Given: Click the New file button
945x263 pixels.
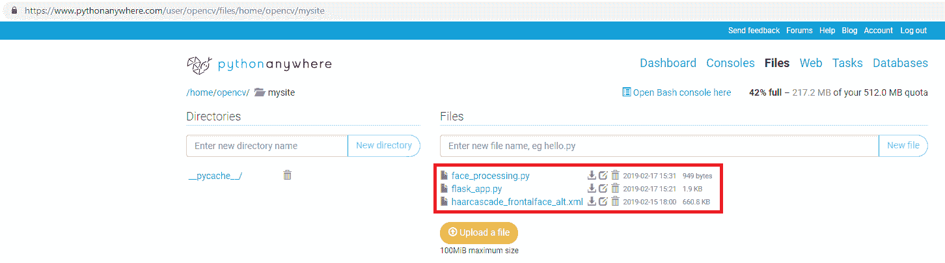Looking at the screenshot, I should (x=903, y=146).
